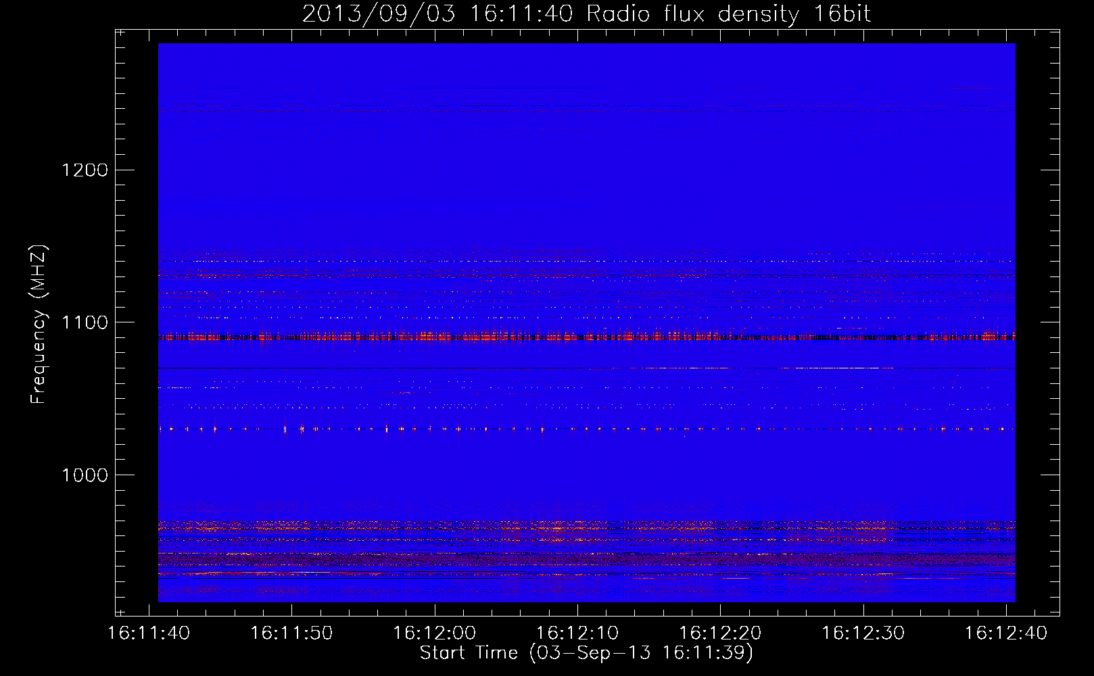1094x676 pixels.
Task: Click the 16:12:40 time tick label
Action: 1005,633
